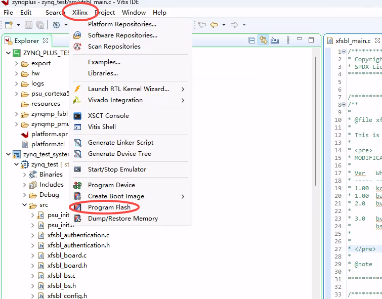Open Examples from Xilinx menu

(x=104, y=62)
